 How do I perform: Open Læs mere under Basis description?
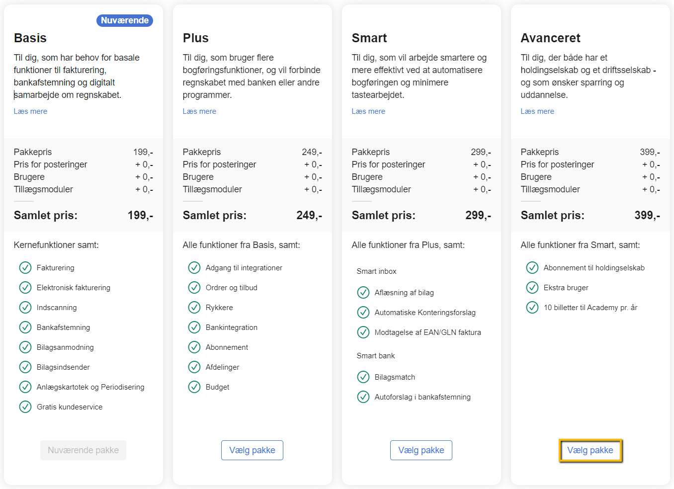pos(30,111)
